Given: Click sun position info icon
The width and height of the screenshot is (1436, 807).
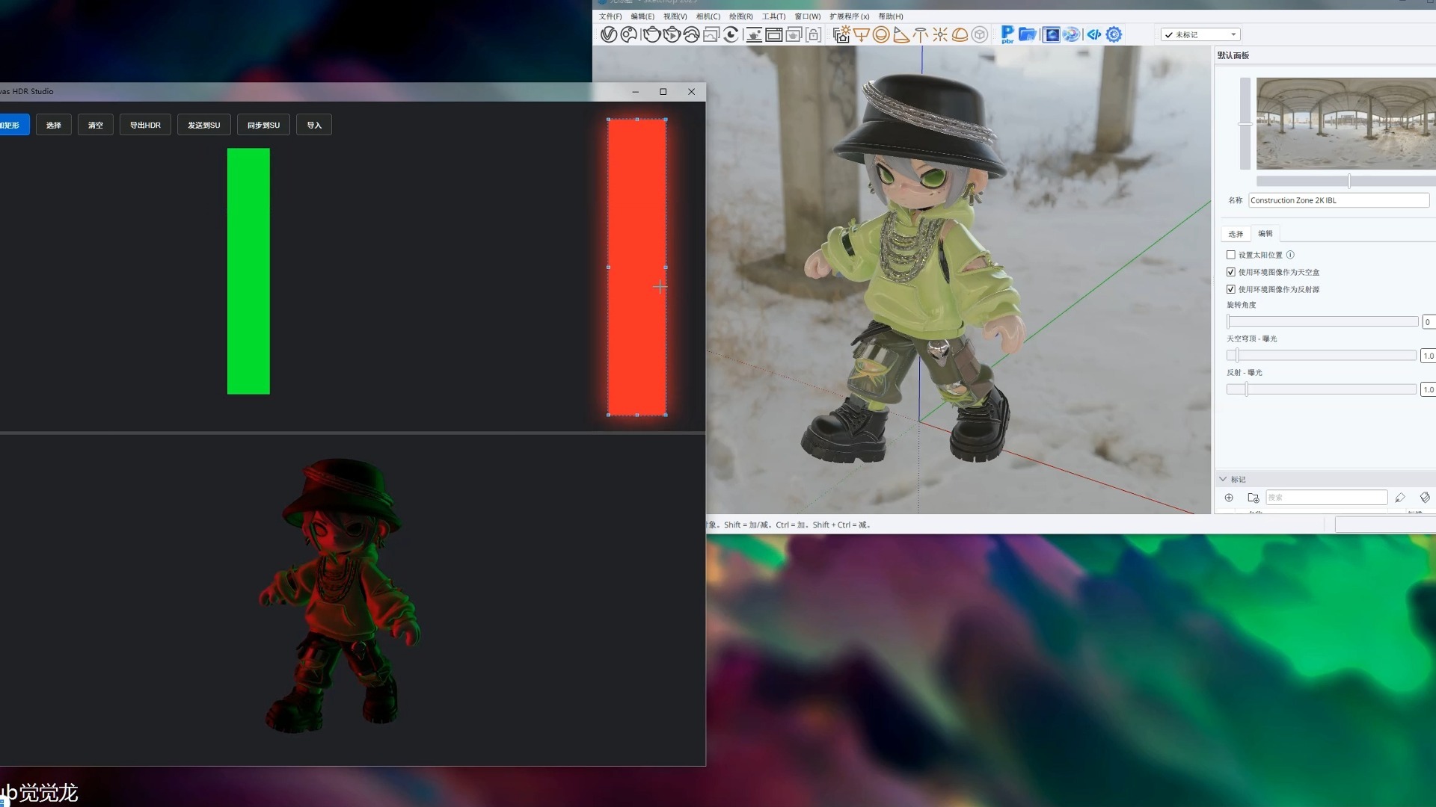Looking at the screenshot, I should pyautogui.click(x=1290, y=255).
